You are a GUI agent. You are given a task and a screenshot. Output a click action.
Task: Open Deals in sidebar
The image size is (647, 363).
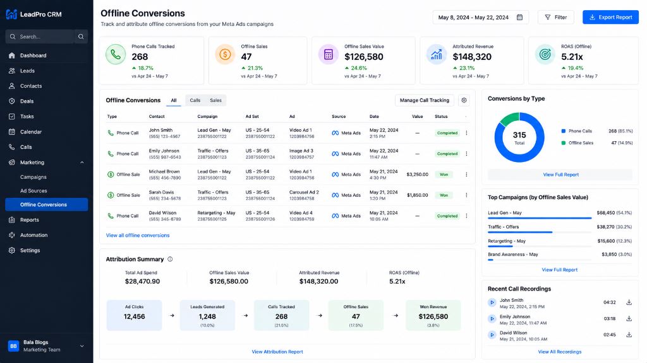pyautogui.click(x=46, y=101)
